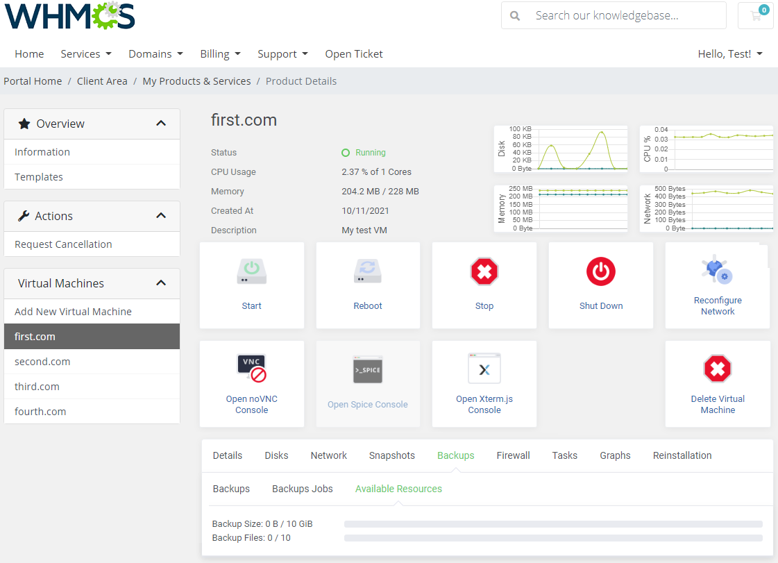778x563 pixels.
Task: Click Request Cancellation in Actions
Action: tap(92, 244)
